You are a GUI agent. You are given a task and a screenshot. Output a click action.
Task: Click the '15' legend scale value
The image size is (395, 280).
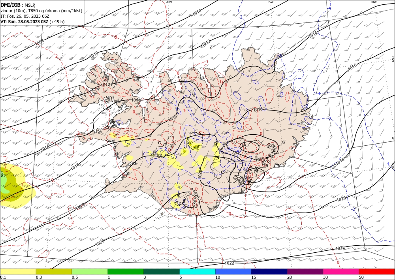point(254,277)
